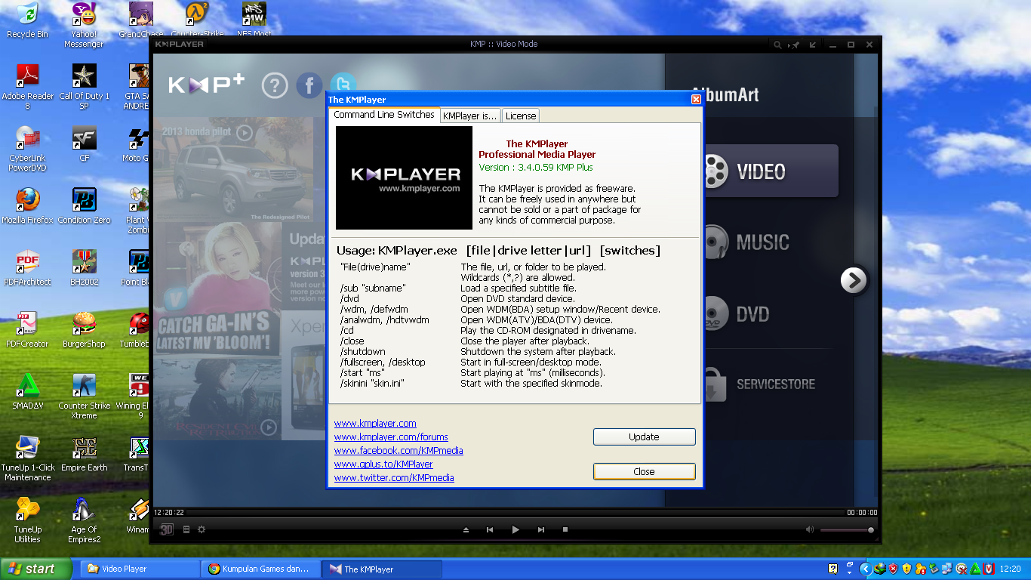Collapse the system tray with round arrow
Viewport: 1031px width, 580px height.
pos(866,569)
